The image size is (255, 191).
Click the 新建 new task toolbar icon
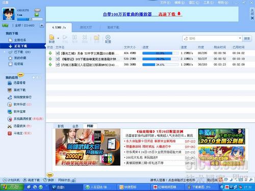click(x=52, y=39)
